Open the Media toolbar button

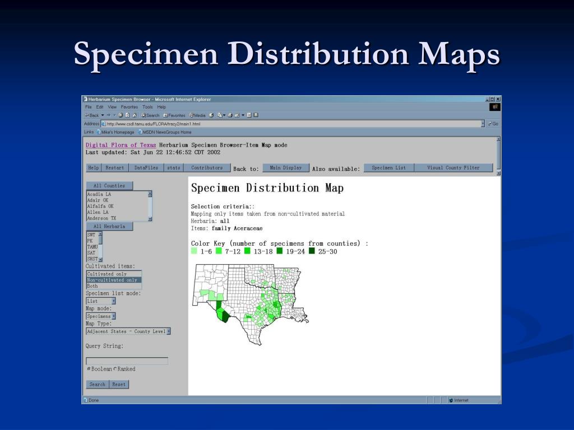click(197, 115)
